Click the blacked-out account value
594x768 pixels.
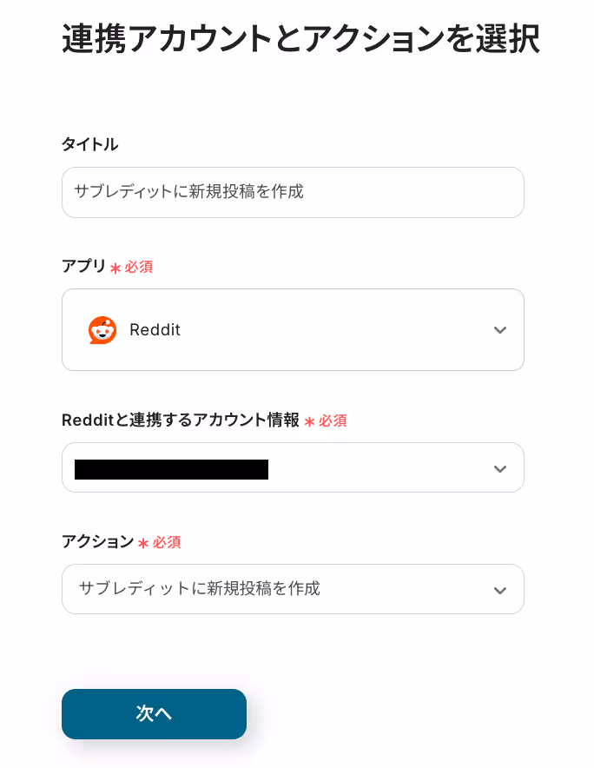coord(171,469)
